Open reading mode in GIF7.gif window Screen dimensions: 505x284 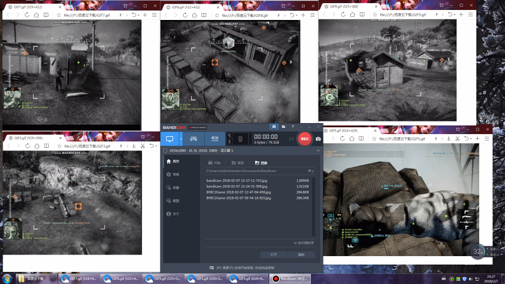click(x=46, y=15)
